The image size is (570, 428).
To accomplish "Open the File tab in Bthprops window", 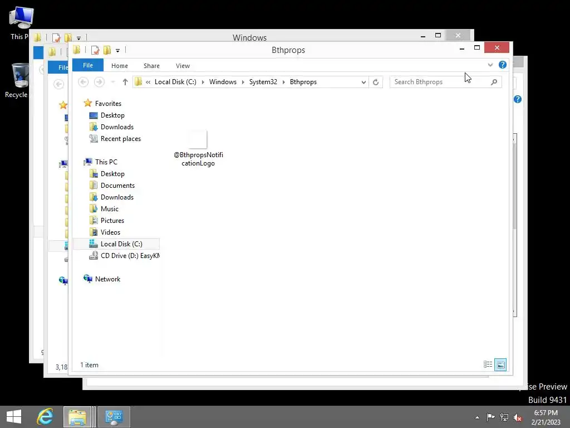I will pyautogui.click(x=87, y=65).
